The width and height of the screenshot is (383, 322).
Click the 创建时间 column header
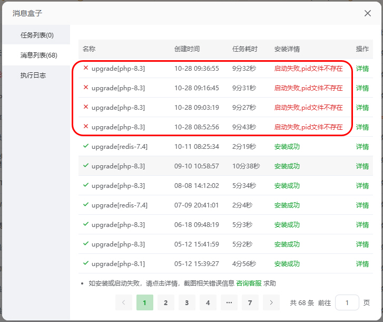tap(187, 49)
